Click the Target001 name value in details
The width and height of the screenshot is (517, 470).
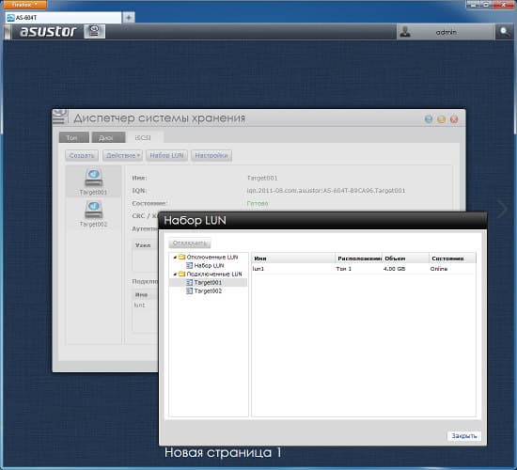click(x=262, y=178)
